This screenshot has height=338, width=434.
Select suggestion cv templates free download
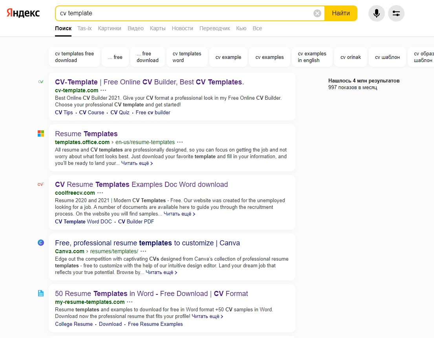74,57
